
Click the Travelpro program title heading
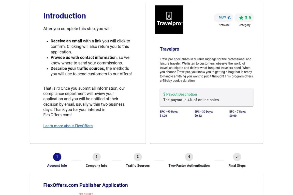click(169, 49)
